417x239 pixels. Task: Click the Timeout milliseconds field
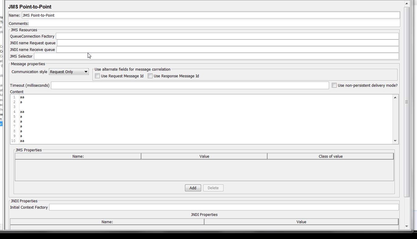click(182, 85)
